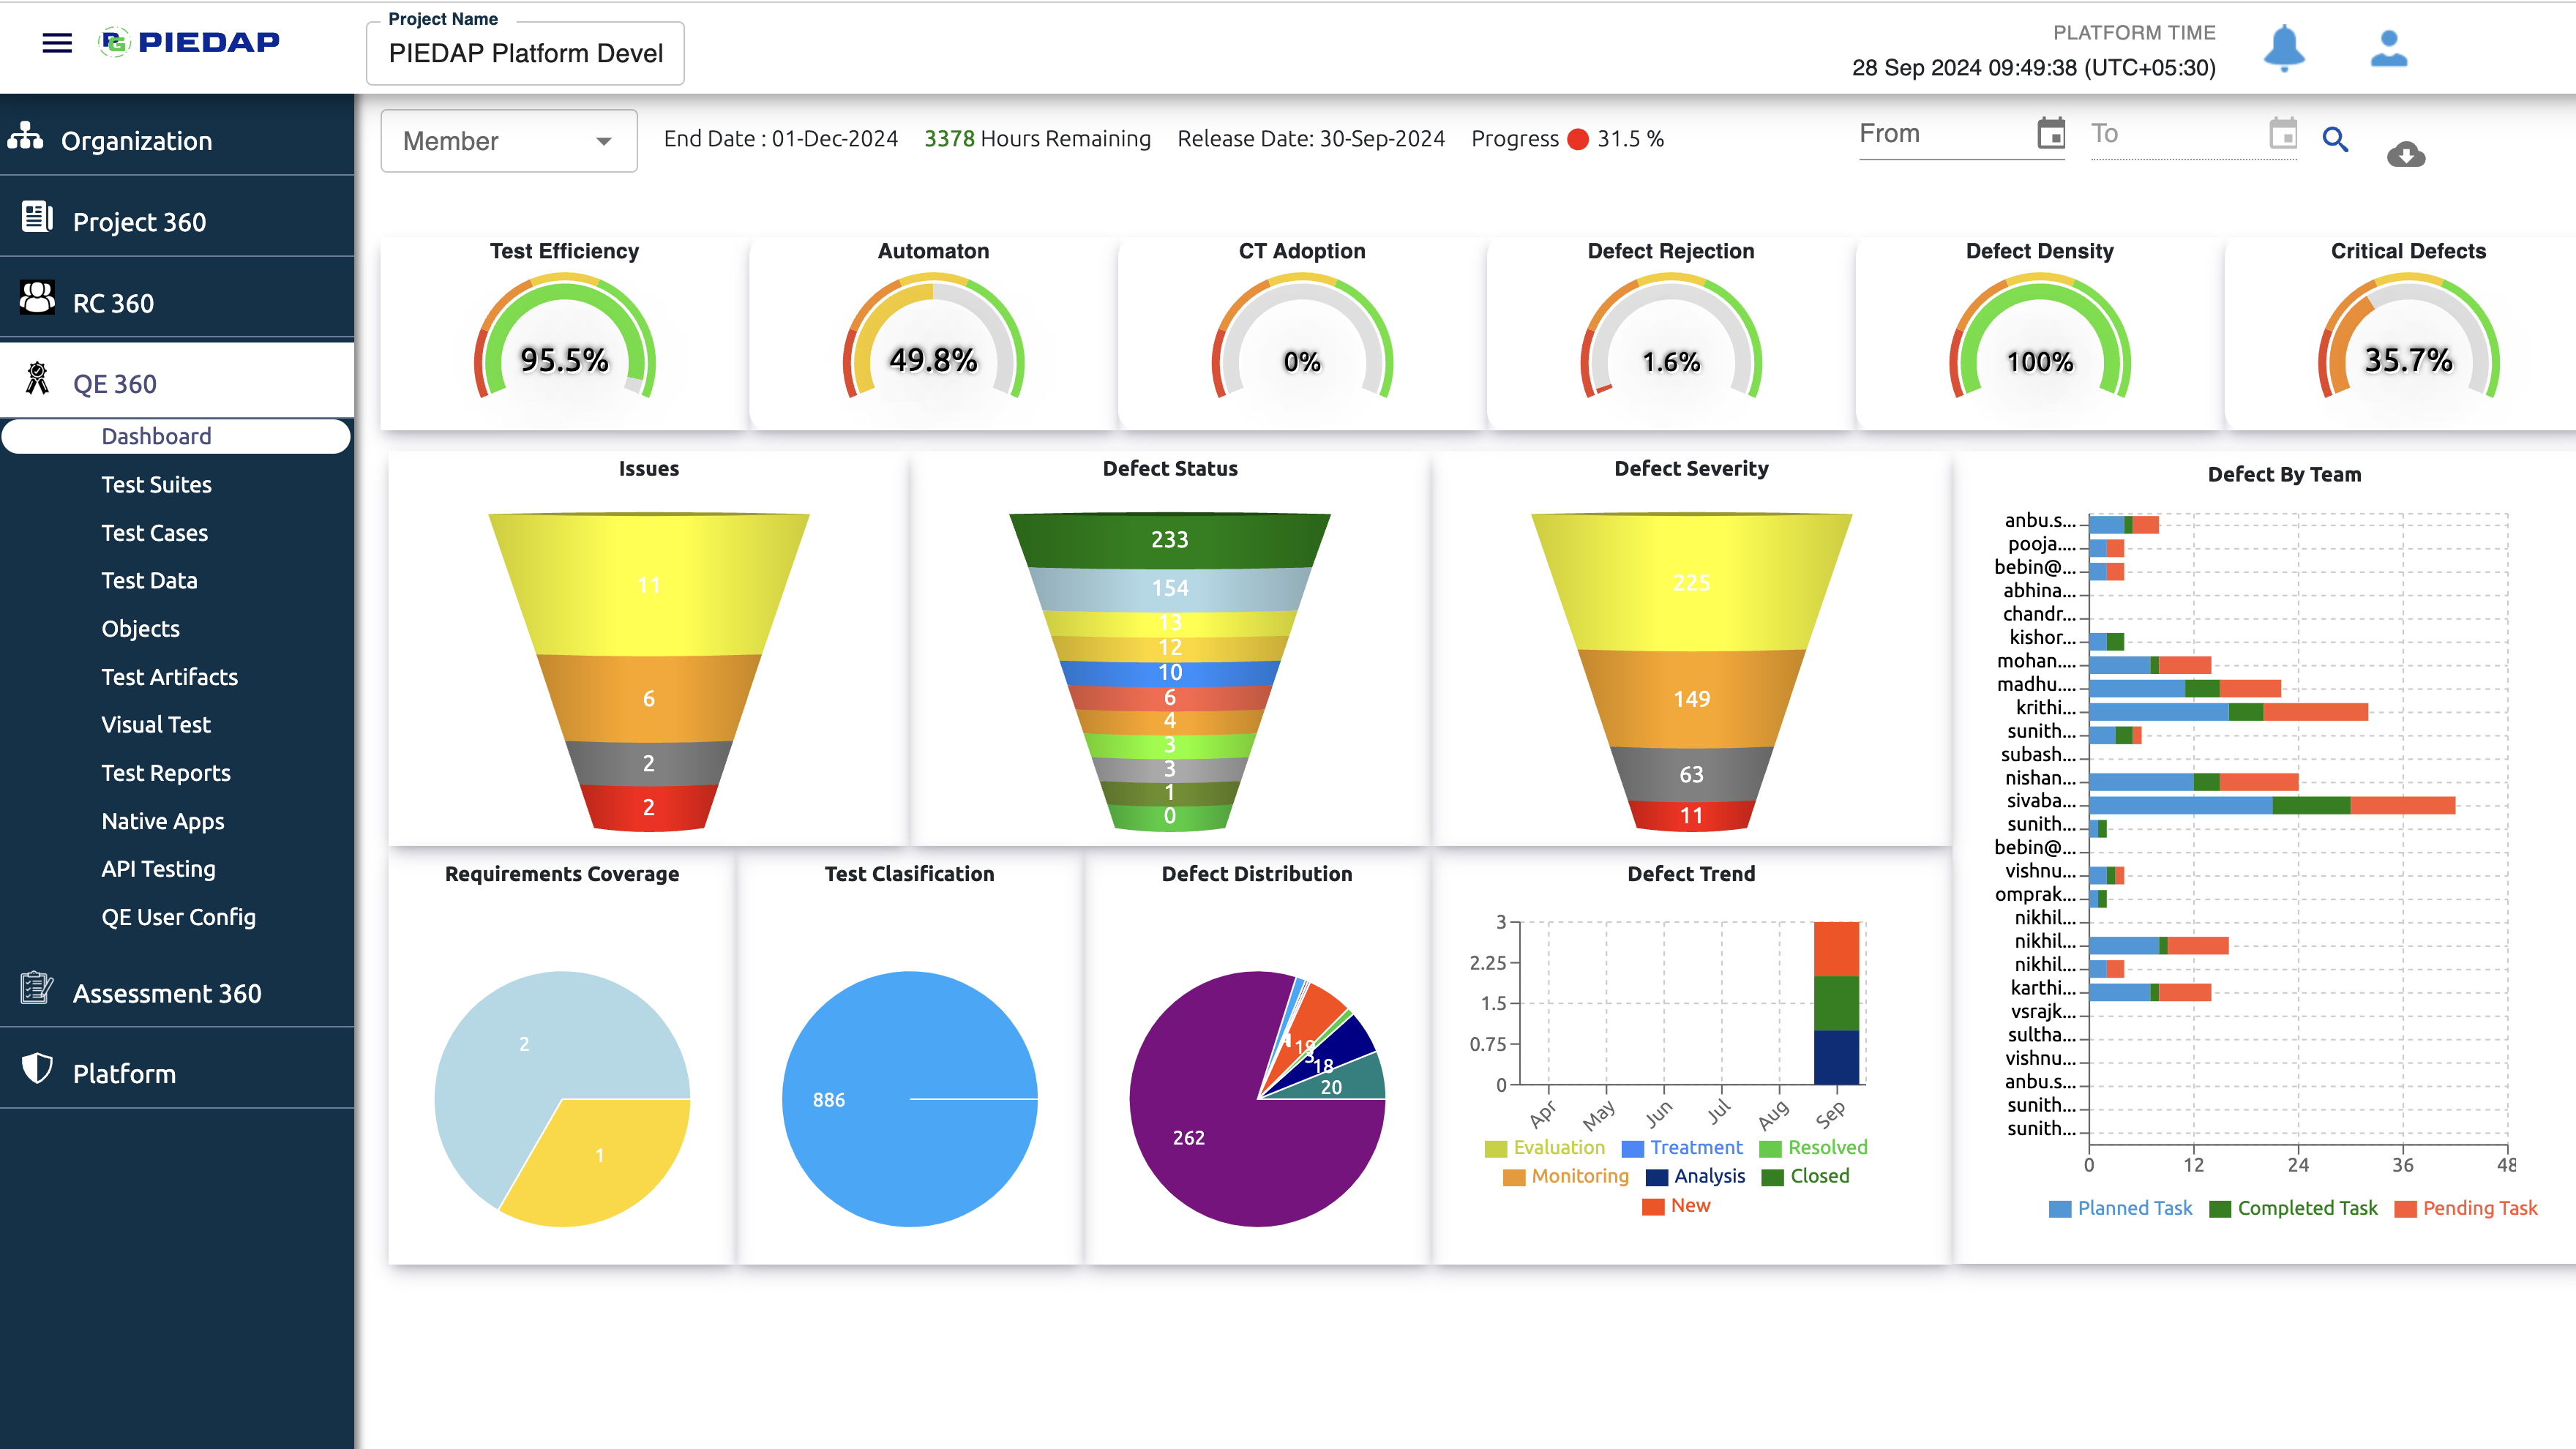Open the hamburger navigation menu
Image resolution: width=2576 pixels, height=1449 pixels.
click(57, 42)
